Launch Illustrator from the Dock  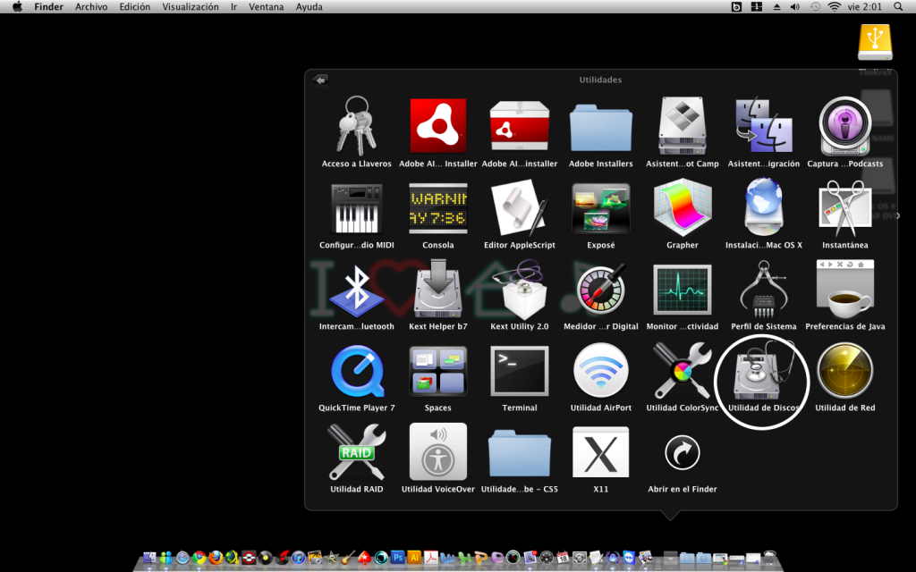[414, 558]
